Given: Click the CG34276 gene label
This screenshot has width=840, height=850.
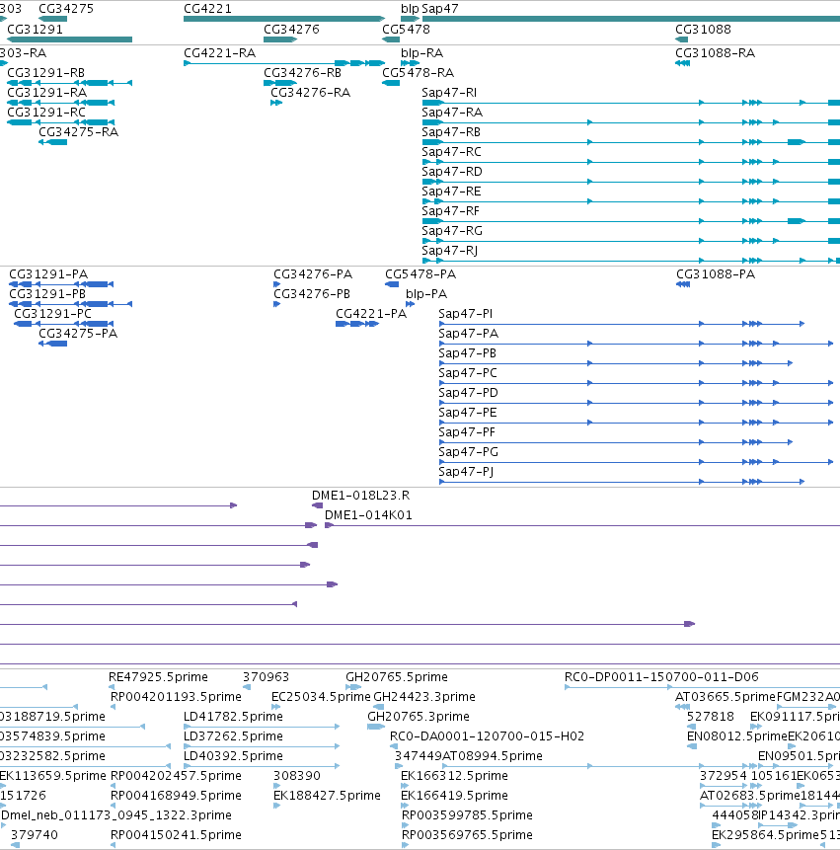Looking at the screenshot, I should click(291, 30).
